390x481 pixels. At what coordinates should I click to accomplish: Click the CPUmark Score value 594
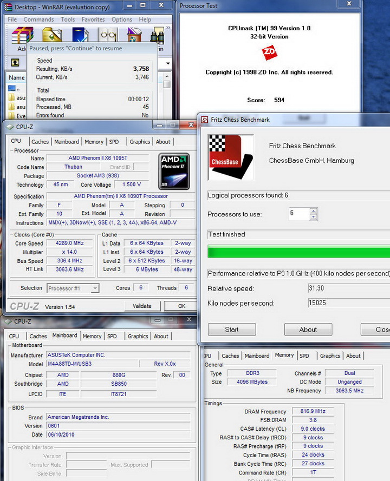pos(279,100)
